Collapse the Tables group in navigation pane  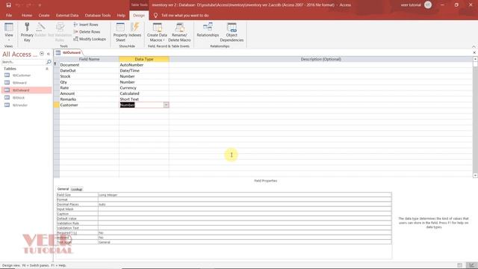point(47,69)
